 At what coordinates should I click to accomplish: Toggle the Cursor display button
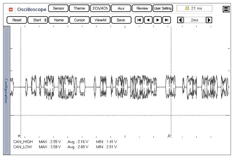point(79,20)
